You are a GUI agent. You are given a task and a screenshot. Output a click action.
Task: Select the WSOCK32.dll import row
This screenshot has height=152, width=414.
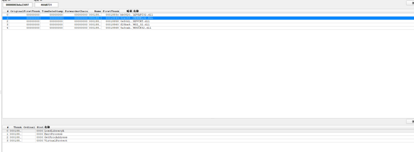click(x=208, y=28)
